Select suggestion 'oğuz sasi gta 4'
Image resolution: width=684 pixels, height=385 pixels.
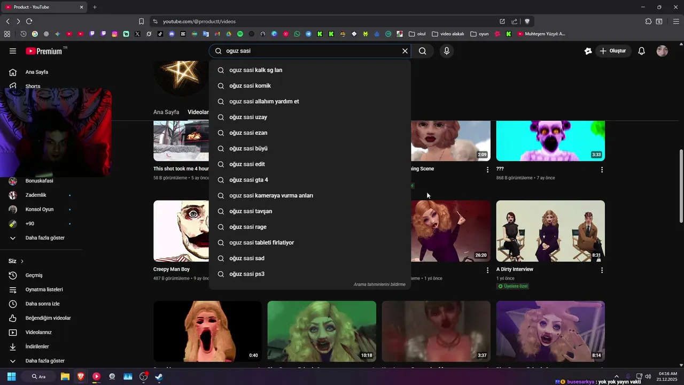pos(310,180)
